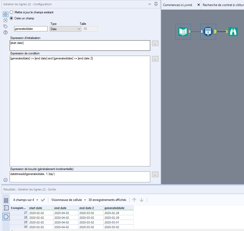The image size is (244, 231).
Task: Select the Input Data book tool on canvas
Action: [x=183, y=32]
